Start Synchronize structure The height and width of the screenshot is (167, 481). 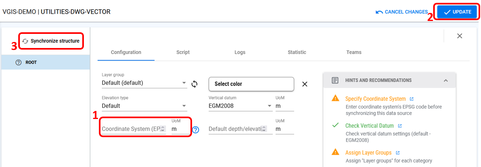(x=51, y=41)
